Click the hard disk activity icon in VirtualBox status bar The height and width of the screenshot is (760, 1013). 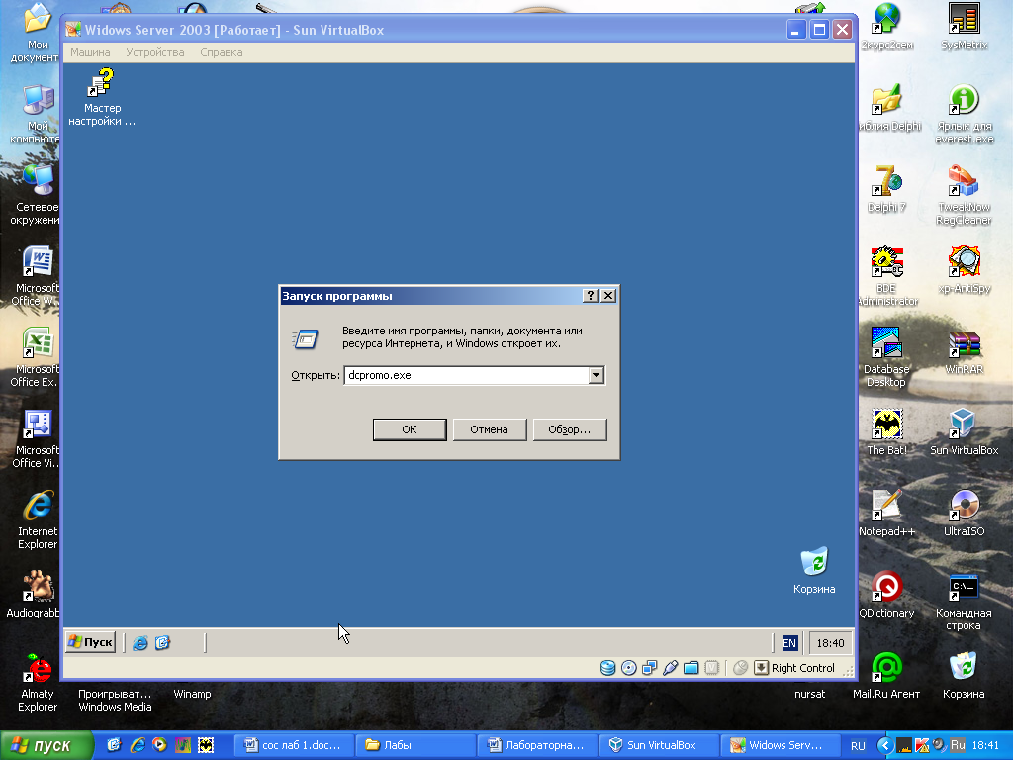pos(607,668)
